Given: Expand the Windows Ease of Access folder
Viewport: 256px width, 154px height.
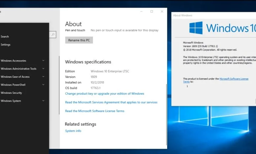Looking at the screenshot, I should coord(43,77).
